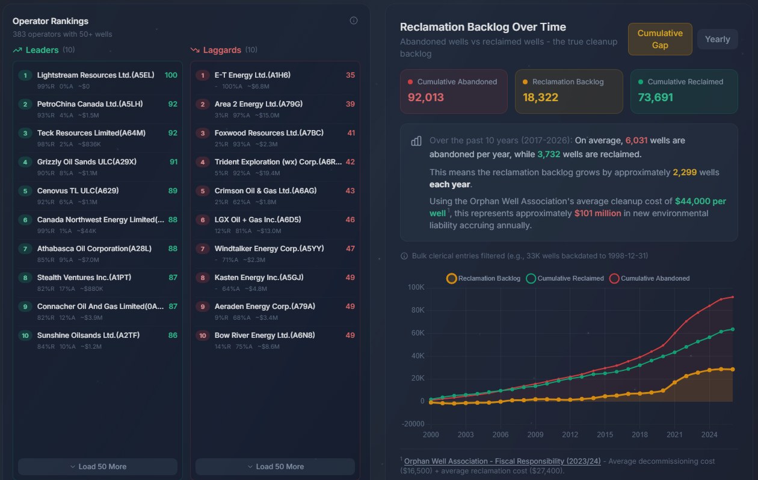This screenshot has width=758, height=480.
Task: Click the 2,299 wells backlog growth figure
Action: click(x=684, y=172)
